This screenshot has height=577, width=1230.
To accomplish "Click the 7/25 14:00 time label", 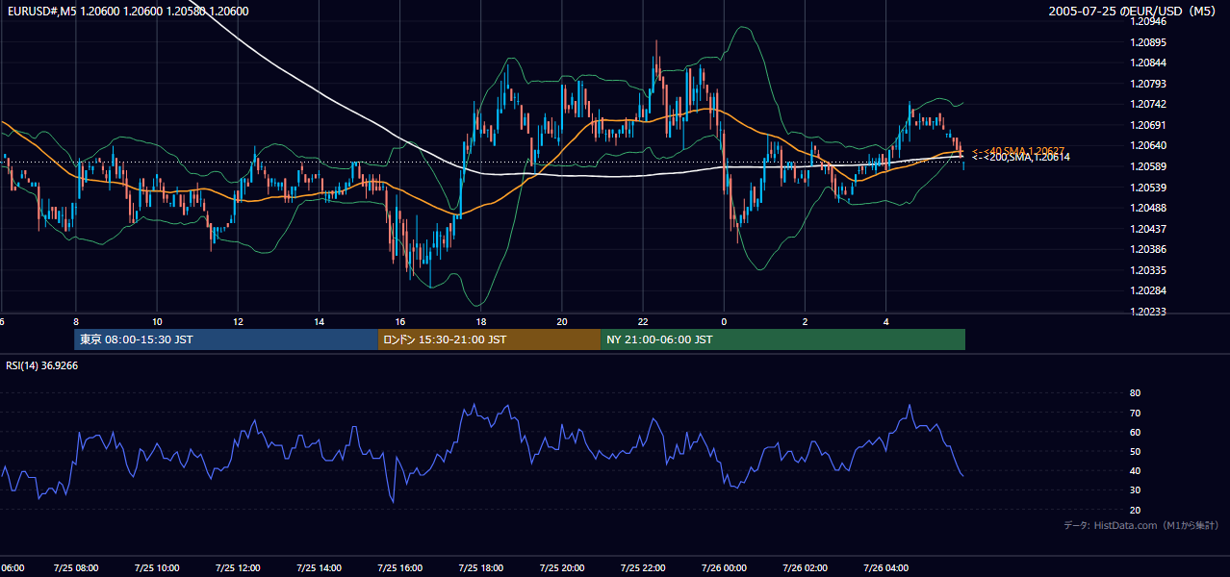I will click(319, 568).
